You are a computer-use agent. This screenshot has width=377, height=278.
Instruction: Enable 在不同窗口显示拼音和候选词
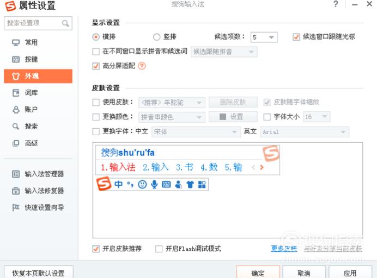click(96, 52)
